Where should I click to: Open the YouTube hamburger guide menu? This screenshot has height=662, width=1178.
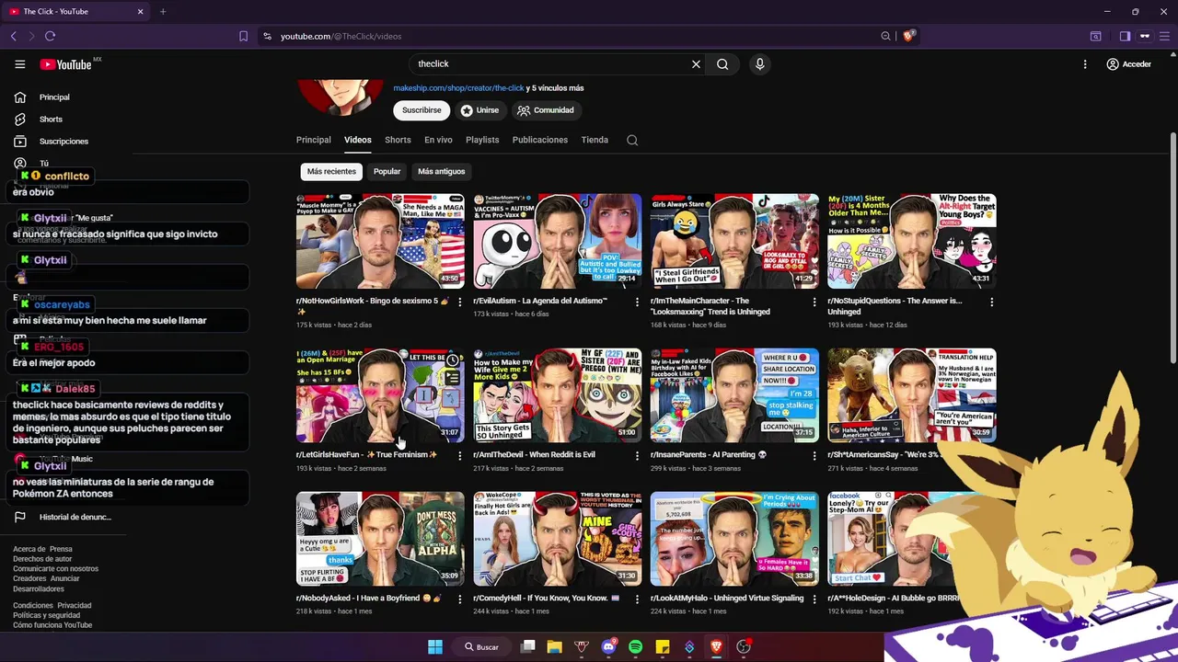(19, 64)
